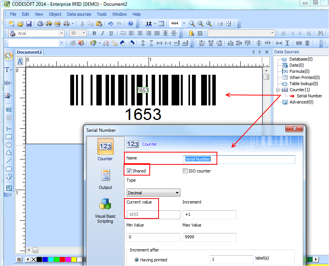Select the pointer selection tool
Screen dimensions: 329x266
click(x=8, y=56)
